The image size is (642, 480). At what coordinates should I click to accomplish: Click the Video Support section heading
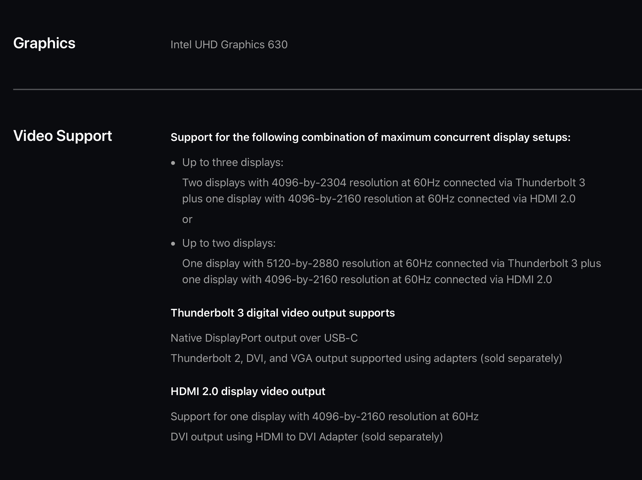(63, 136)
